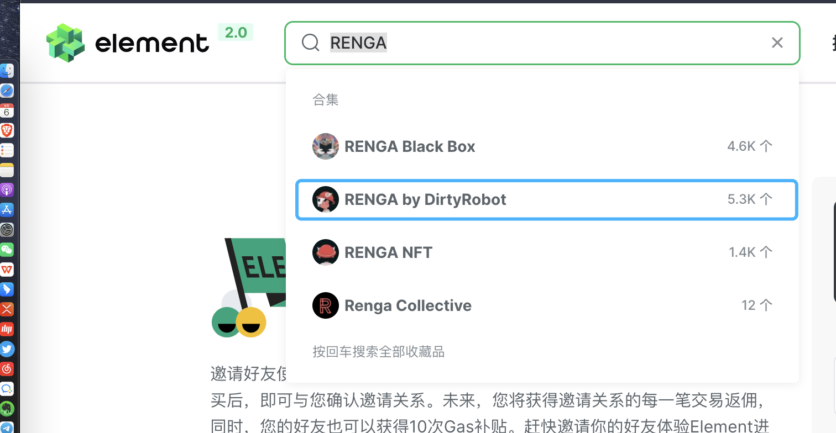This screenshot has width=836, height=433.
Task: Click the 4.6K item count
Action: click(750, 146)
